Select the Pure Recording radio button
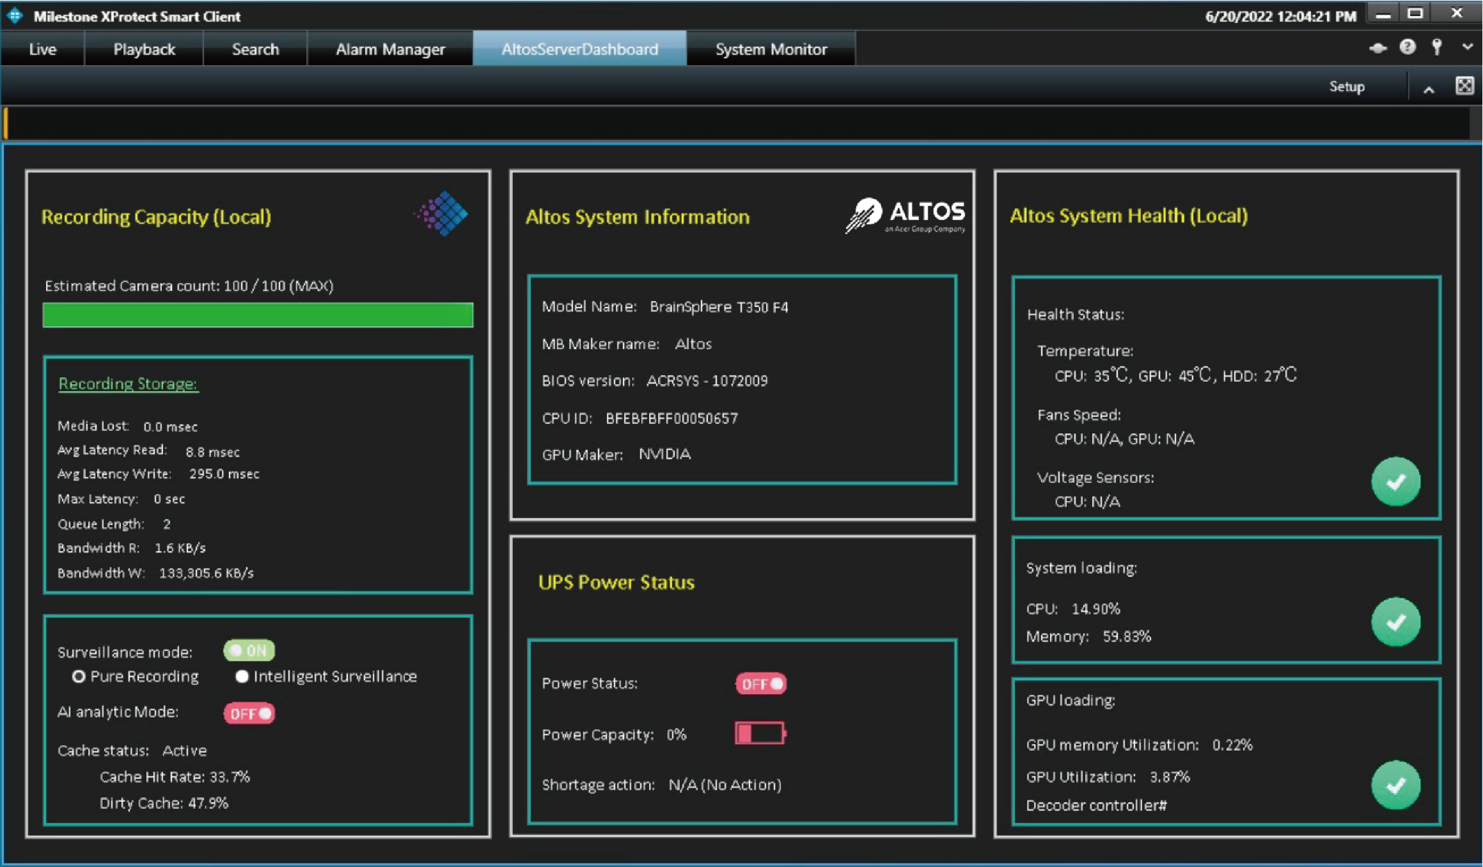Screen dimensions: 1483x867 [79, 676]
